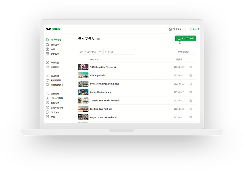Open the Exciting Dive To Blue! title link
Viewport: 243px width, 170px height.
pos(101,109)
